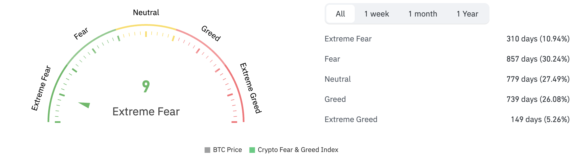Open the "1 month" time range
Screen dimensions: 575x159
click(423, 14)
